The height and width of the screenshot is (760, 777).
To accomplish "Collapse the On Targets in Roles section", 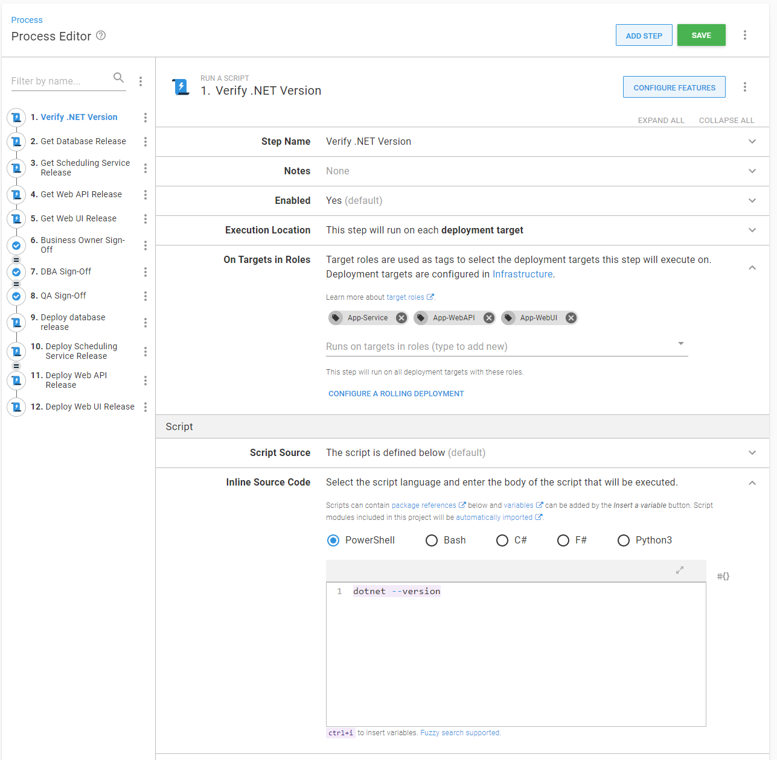I will click(752, 268).
